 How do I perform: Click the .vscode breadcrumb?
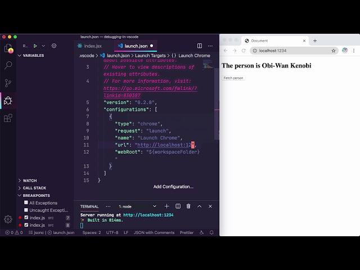tap(87, 56)
